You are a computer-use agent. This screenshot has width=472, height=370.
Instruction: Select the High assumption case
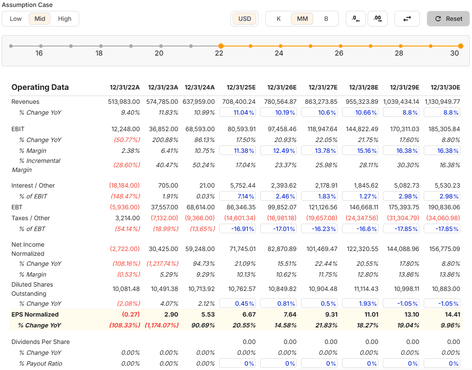point(65,19)
